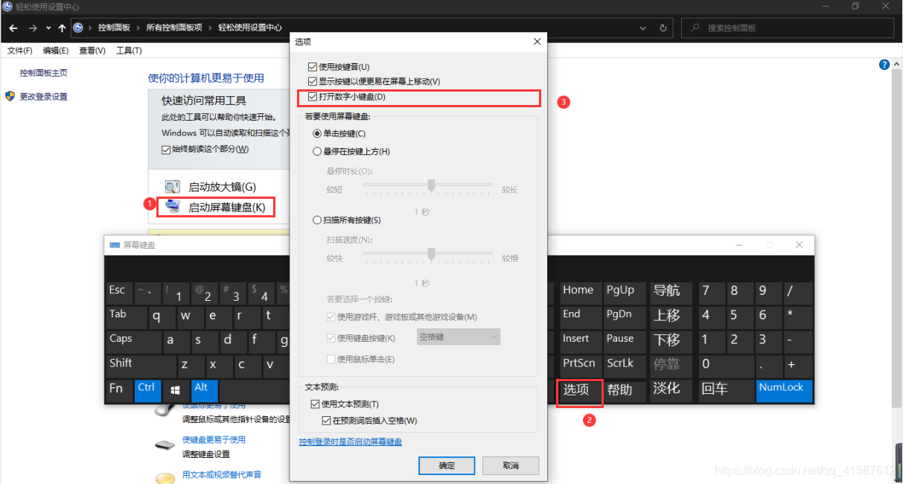Viewport: 903px width, 484px height.
Task: Click Windows logo key on on-screen keyboard
Action: coord(176,390)
